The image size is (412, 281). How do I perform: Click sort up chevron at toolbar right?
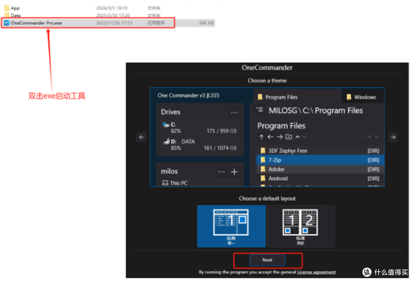(x=369, y=137)
